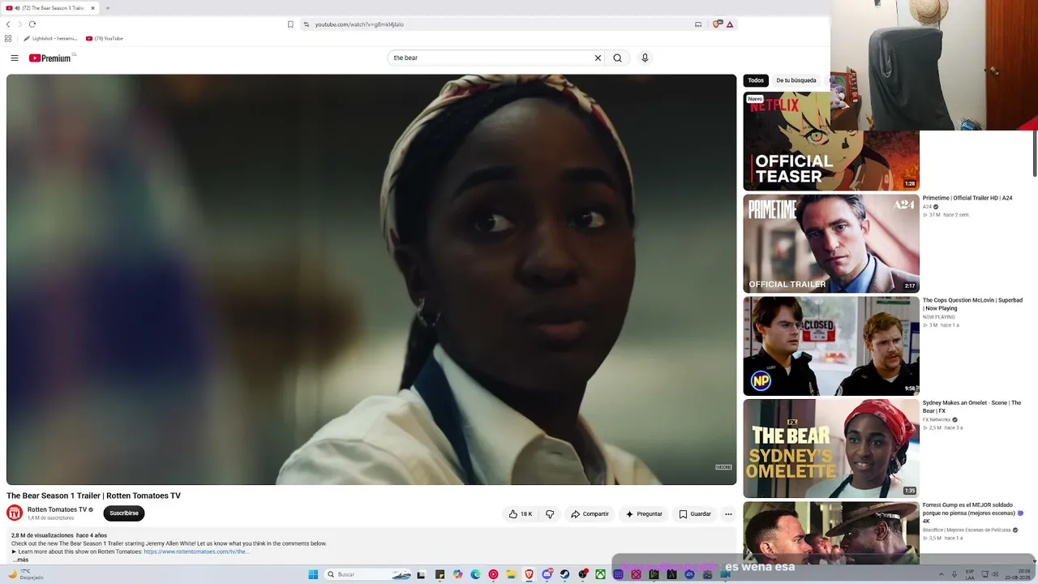
Task: Reload the current page
Action: tap(32, 24)
